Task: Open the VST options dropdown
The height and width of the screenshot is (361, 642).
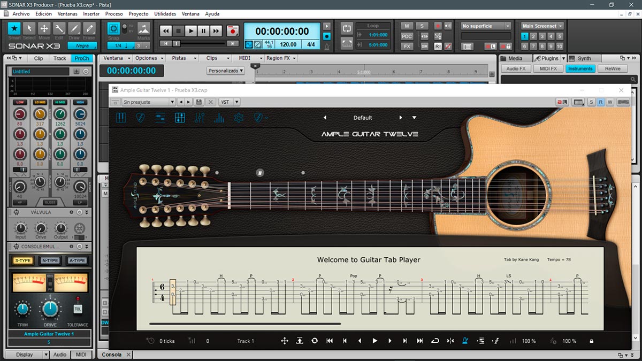Action: (229, 102)
